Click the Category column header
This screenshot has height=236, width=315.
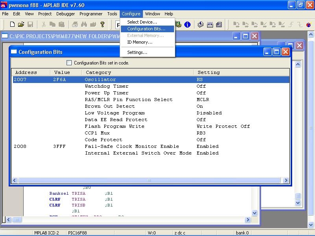tap(137, 72)
